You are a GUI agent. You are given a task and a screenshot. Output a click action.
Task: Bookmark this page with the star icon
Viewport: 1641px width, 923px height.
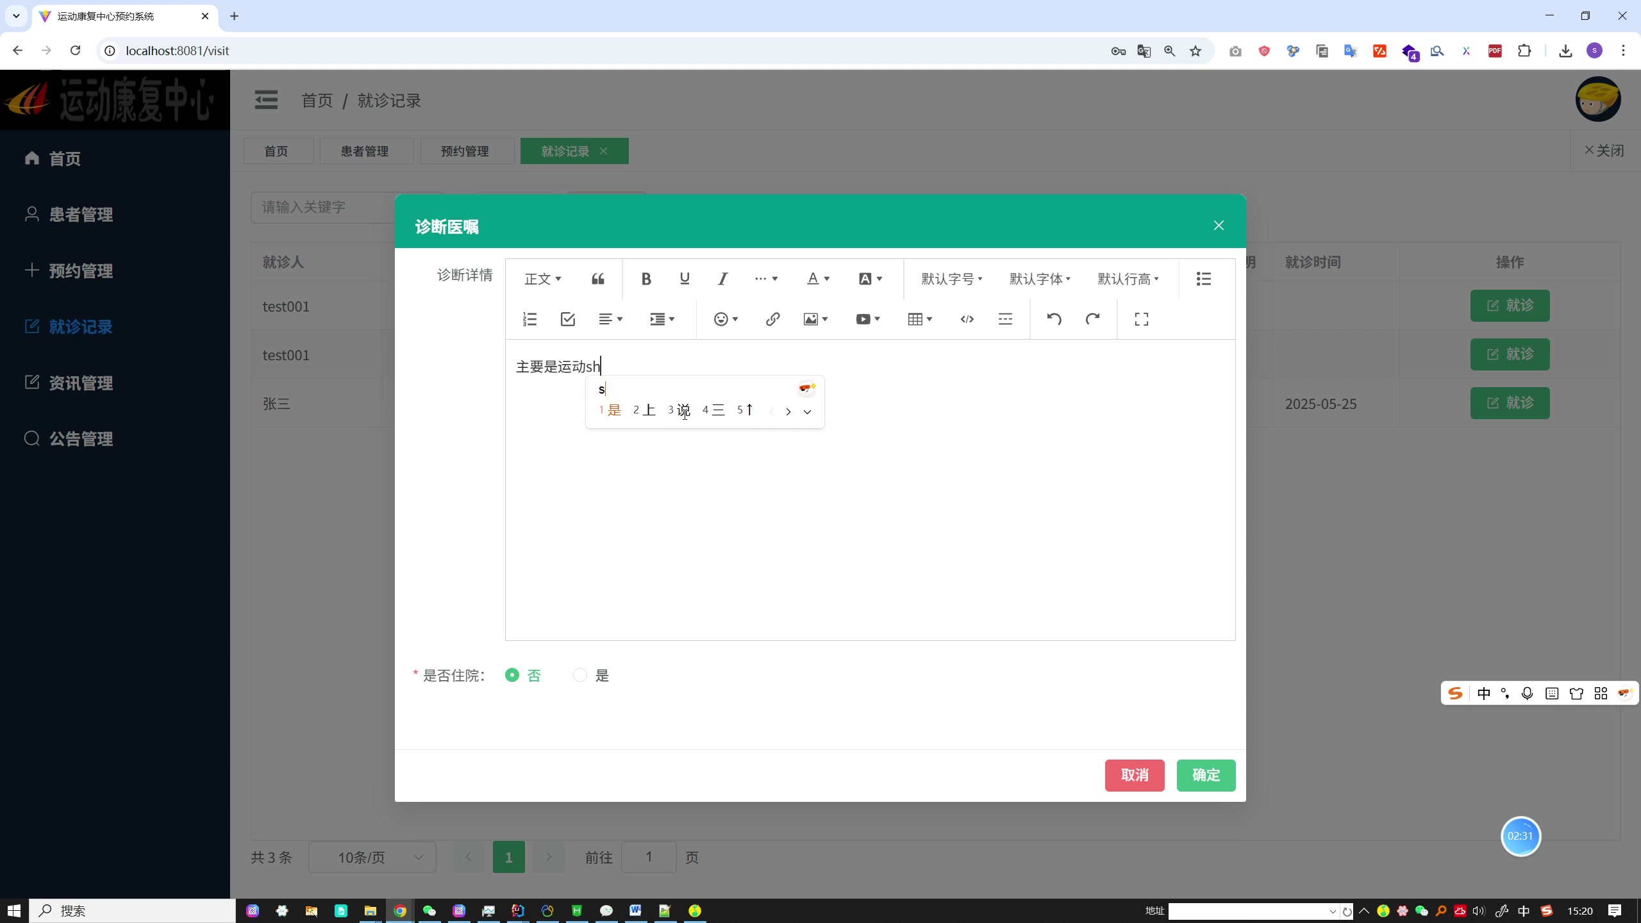click(x=1195, y=51)
